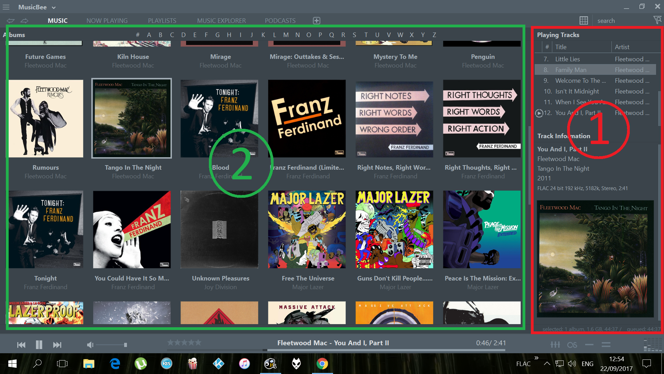Skip to the next track

tap(57, 345)
